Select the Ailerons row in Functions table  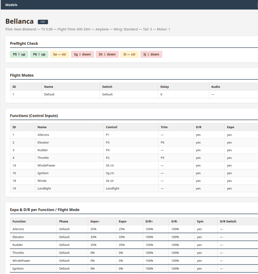[43, 135]
